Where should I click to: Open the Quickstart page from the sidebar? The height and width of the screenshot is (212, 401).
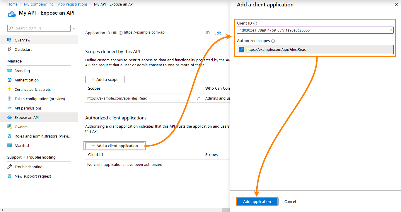pyautogui.click(x=23, y=49)
